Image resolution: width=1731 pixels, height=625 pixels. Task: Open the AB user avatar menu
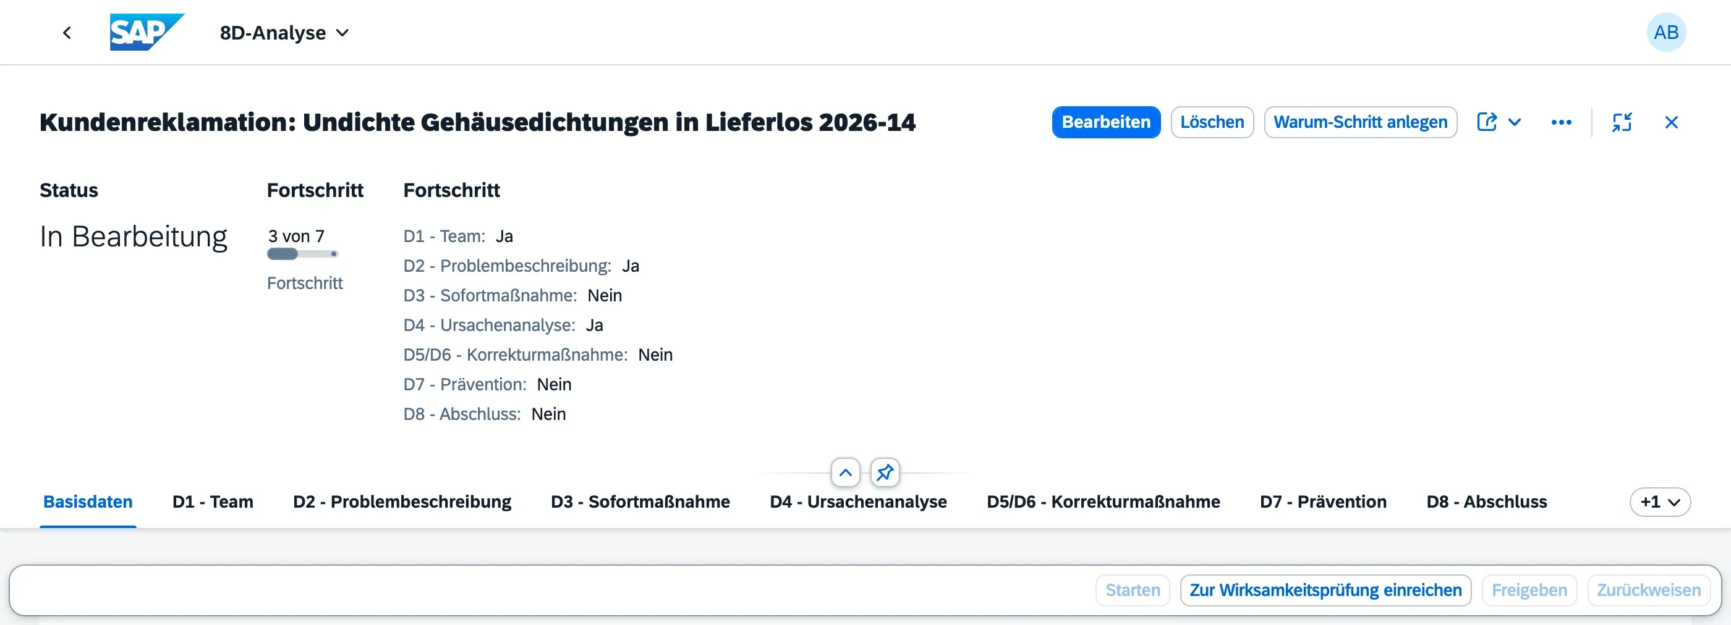tap(1666, 32)
